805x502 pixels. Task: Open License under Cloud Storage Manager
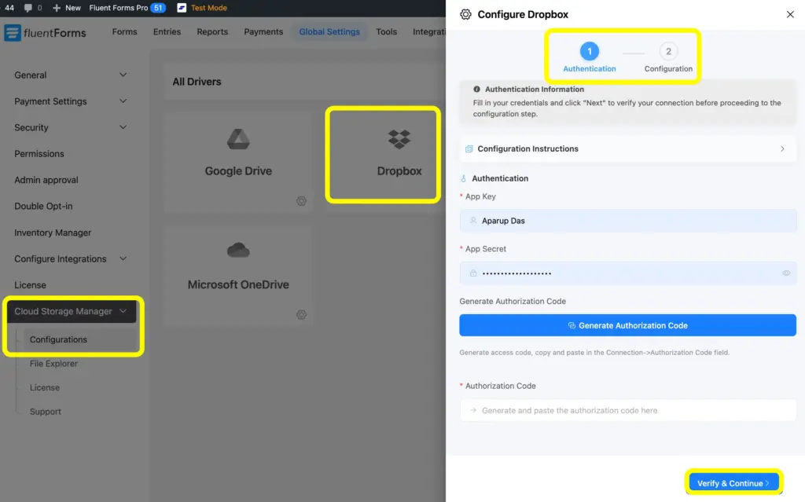45,387
